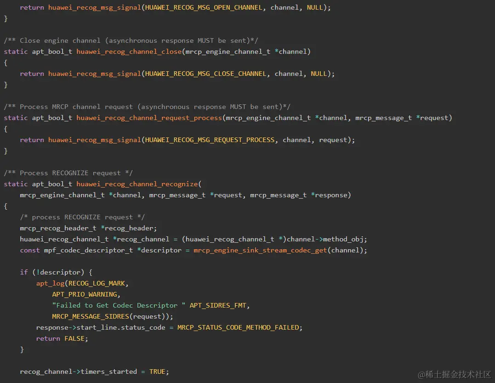Click the mpf_codec_descriptor_t type
This screenshot has height=383, width=495.
[x=88, y=251]
